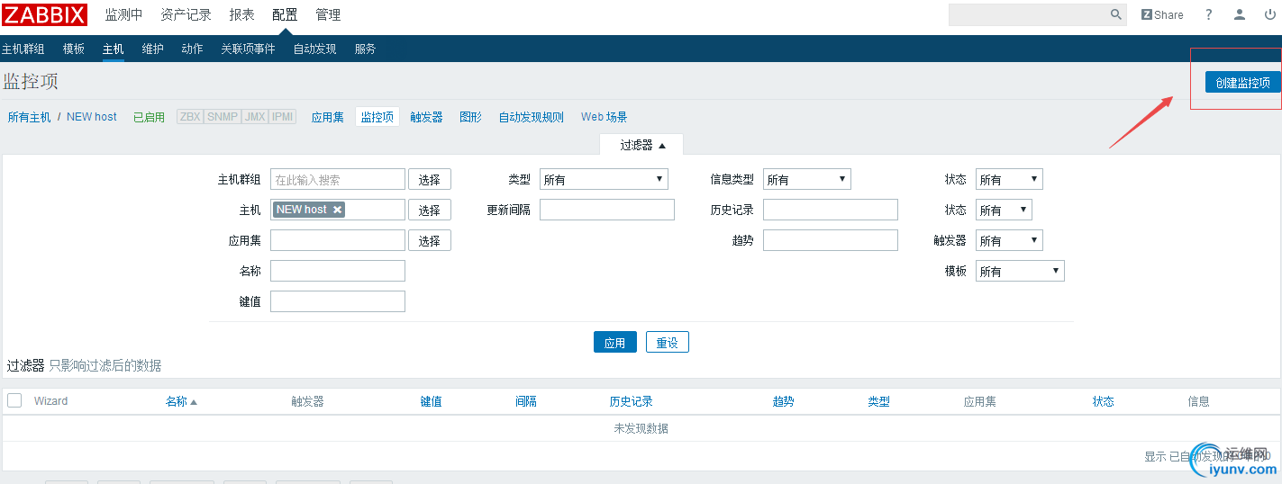1282x484 pixels.
Task: Open the 模板 filter dropdown
Action: coord(1020,271)
